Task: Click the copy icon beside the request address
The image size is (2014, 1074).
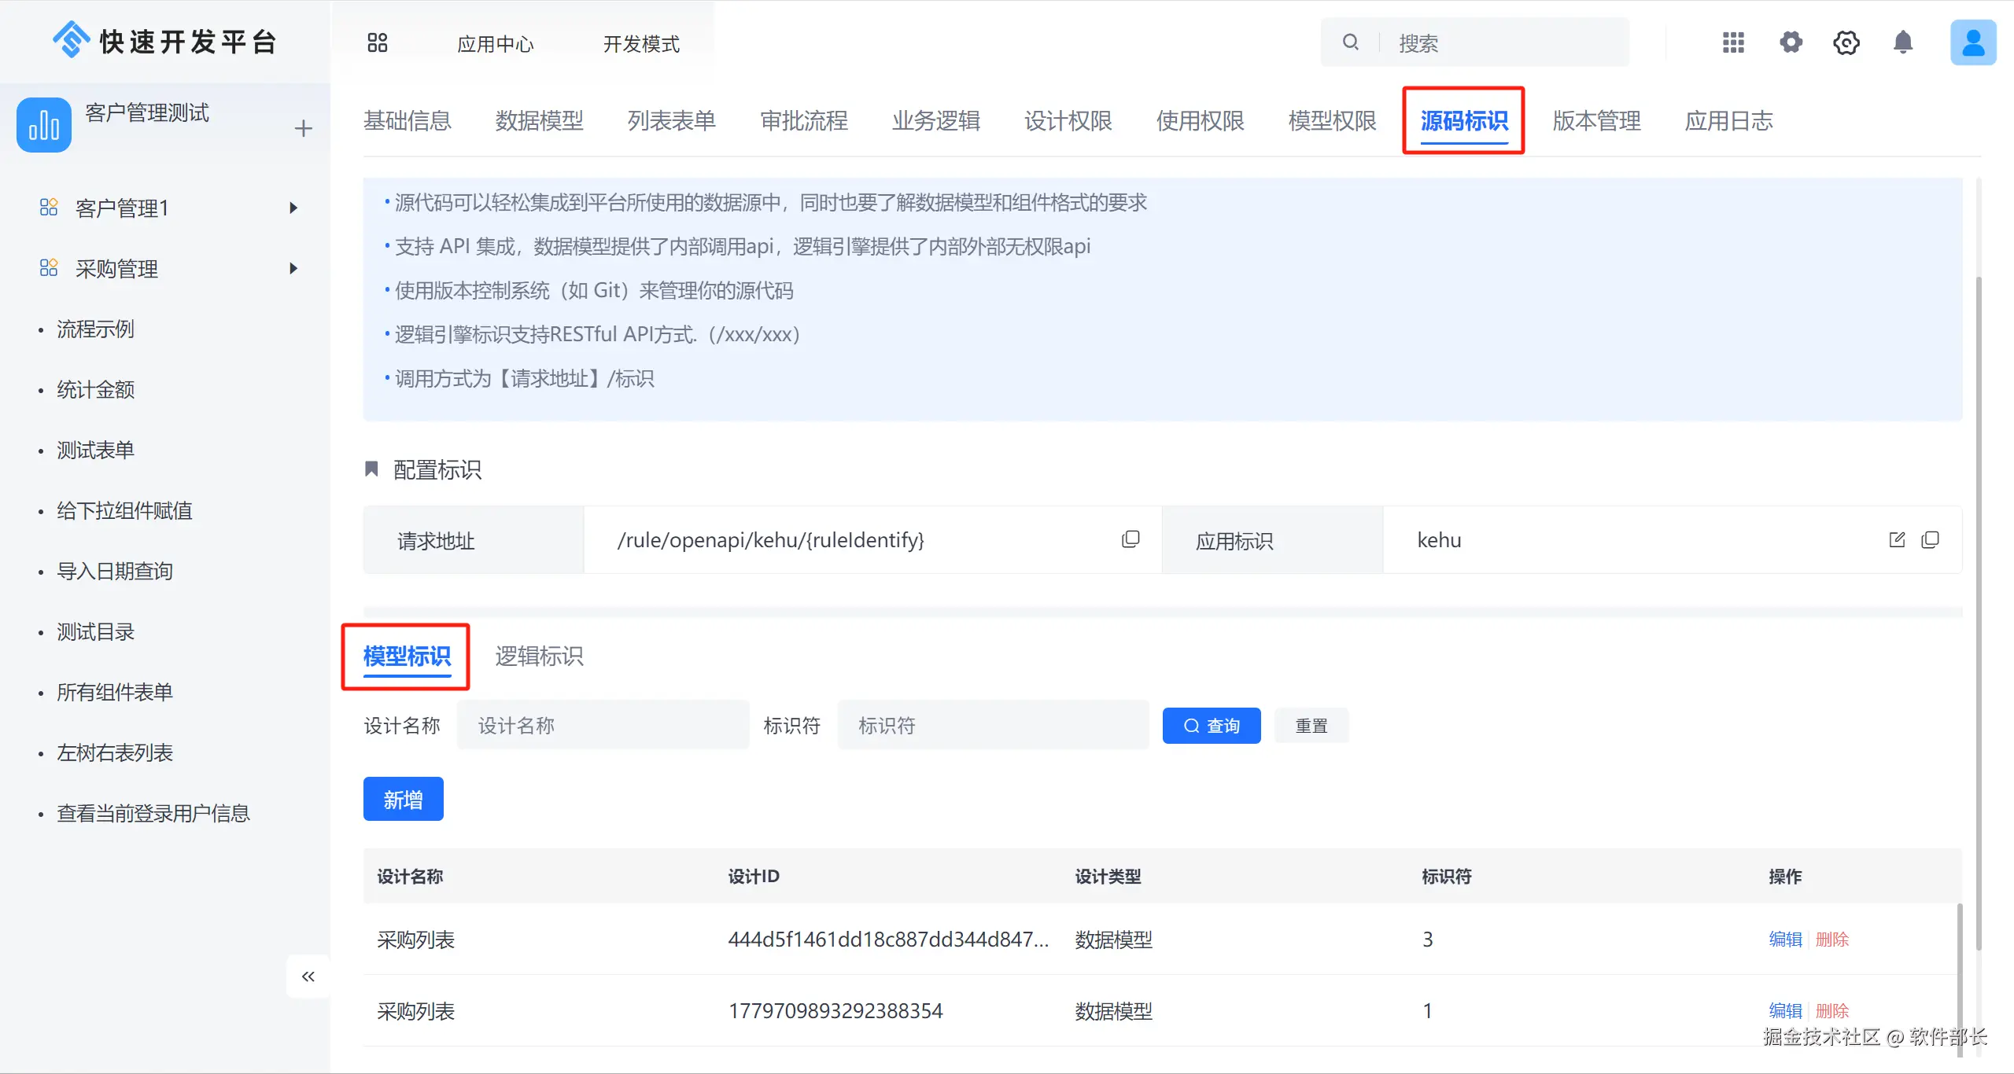Action: [1131, 539]
